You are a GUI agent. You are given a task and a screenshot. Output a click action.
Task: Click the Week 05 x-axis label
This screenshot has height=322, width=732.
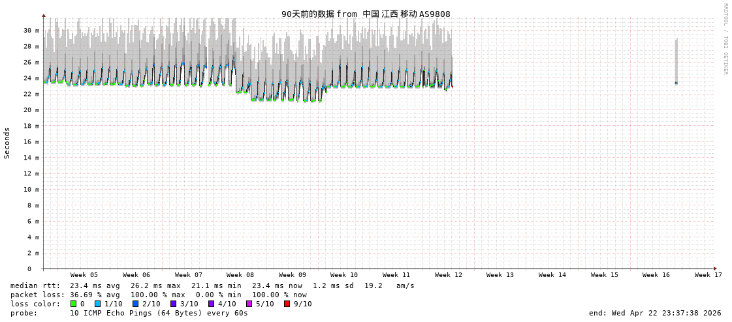(84, 275)
